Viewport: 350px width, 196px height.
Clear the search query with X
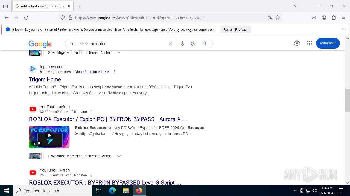(170, 44)
